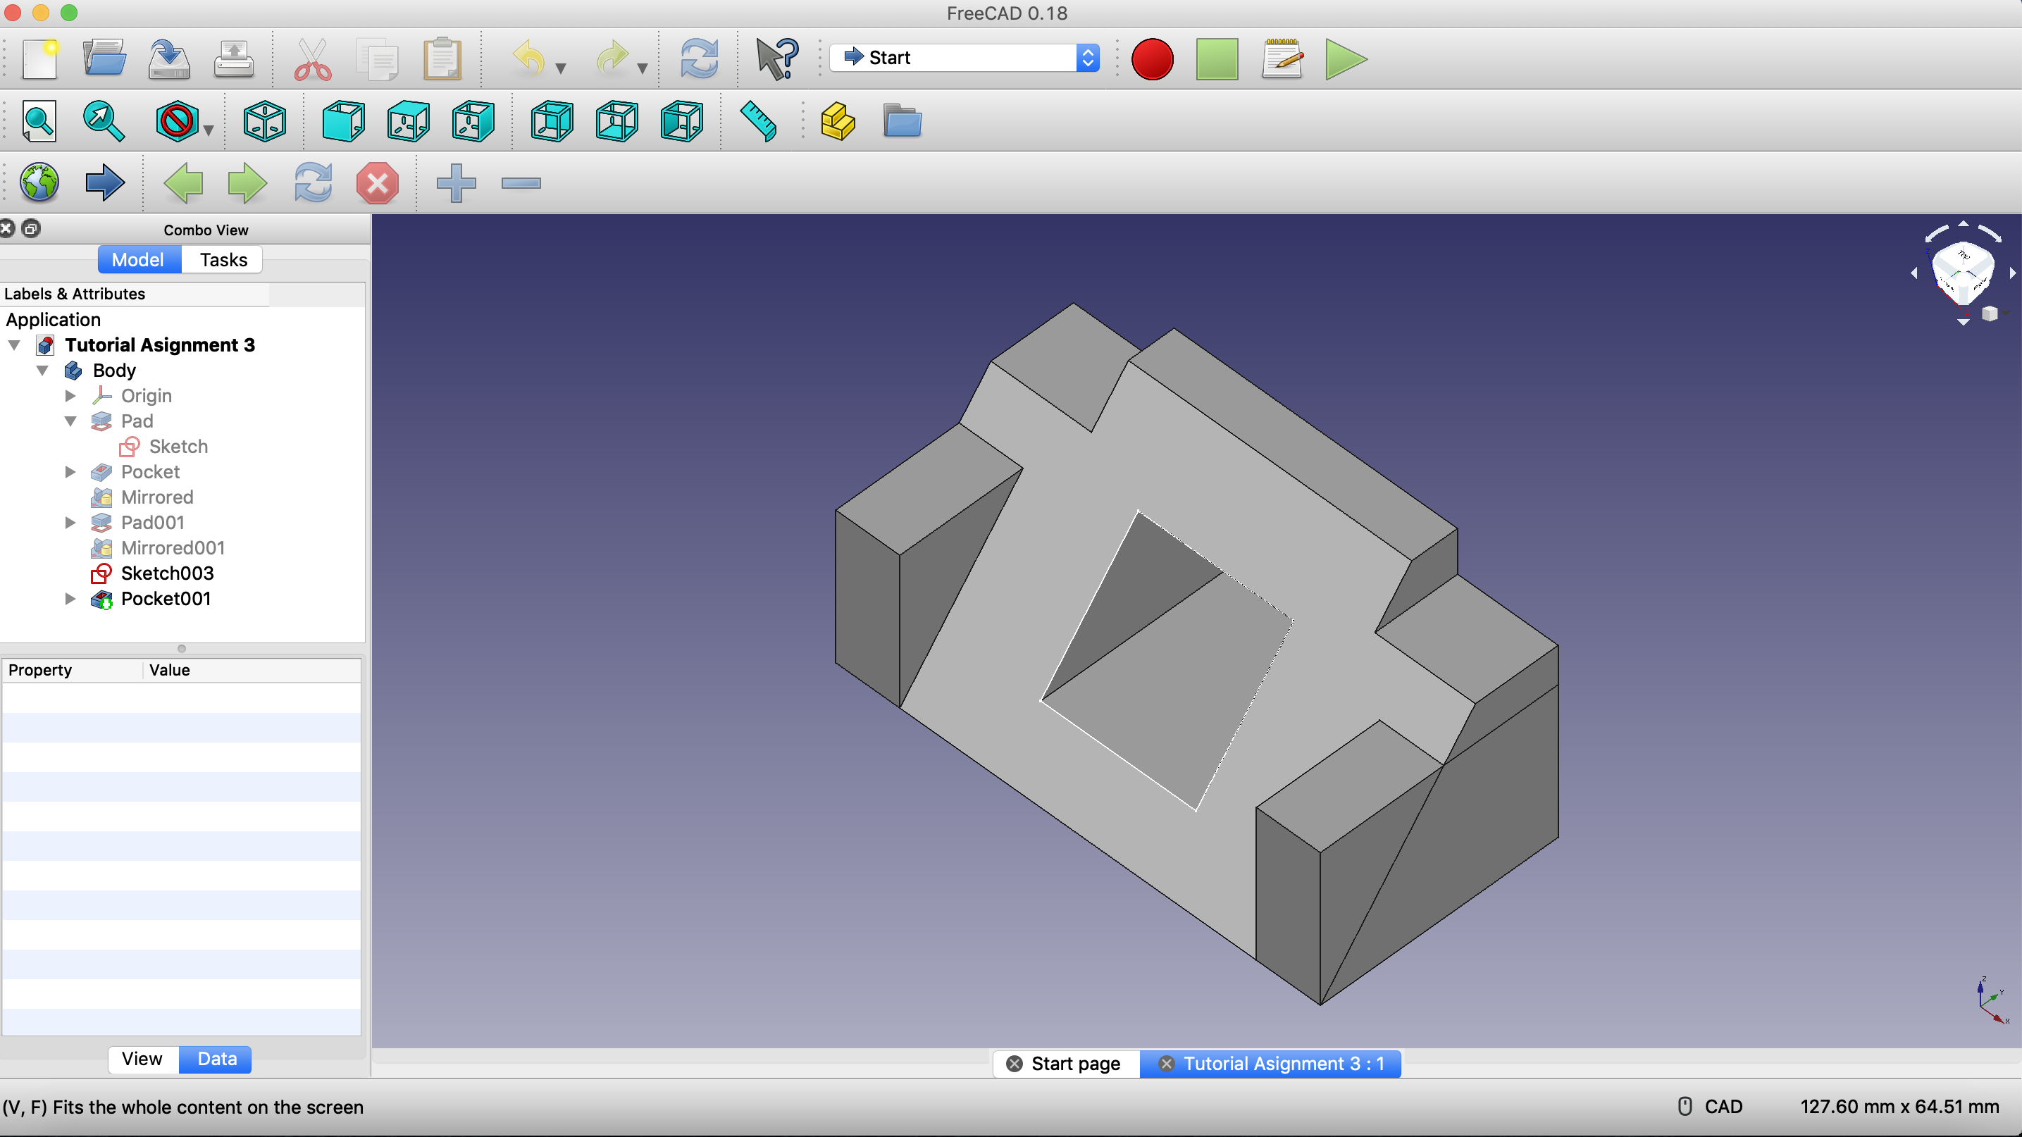Select the View property tab
The height and width of the screenshot is (1137, 2022).
[x=142, y=1060]
